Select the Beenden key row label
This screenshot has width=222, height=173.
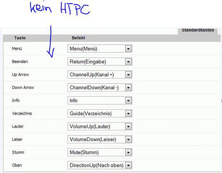[20, 62]
